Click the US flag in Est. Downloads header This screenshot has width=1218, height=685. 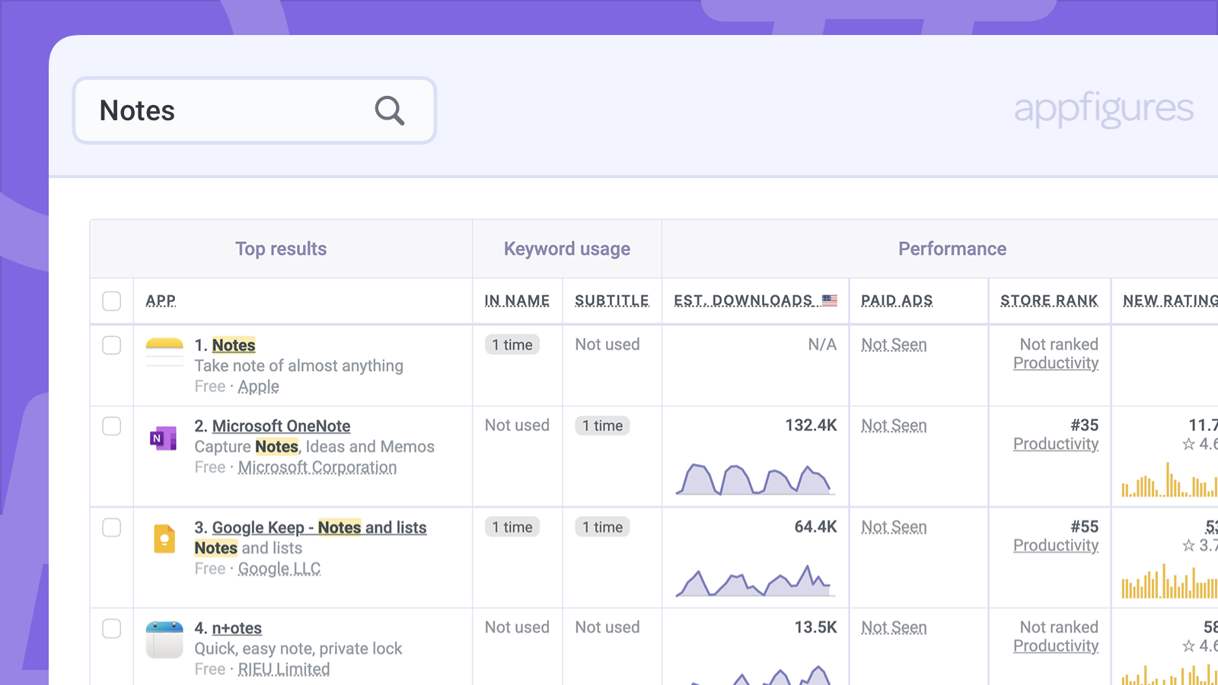[x=830, y=300]
